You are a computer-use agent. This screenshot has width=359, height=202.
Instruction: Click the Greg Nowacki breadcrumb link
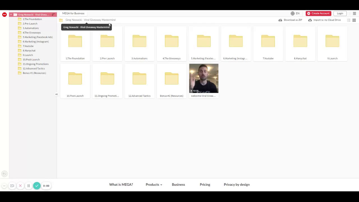point(90,20)
